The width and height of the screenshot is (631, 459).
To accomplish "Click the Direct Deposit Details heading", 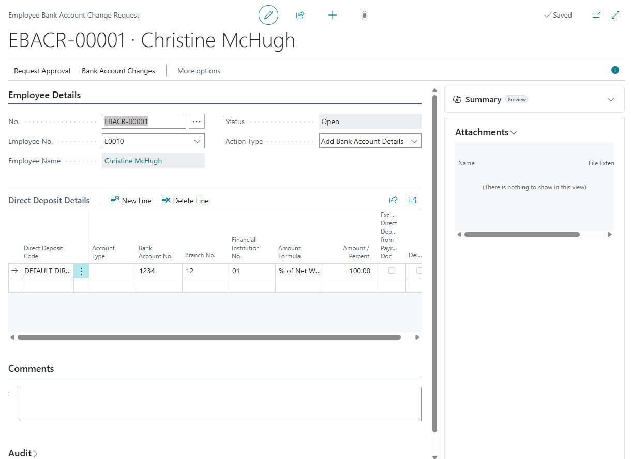I will coord(49,201).
